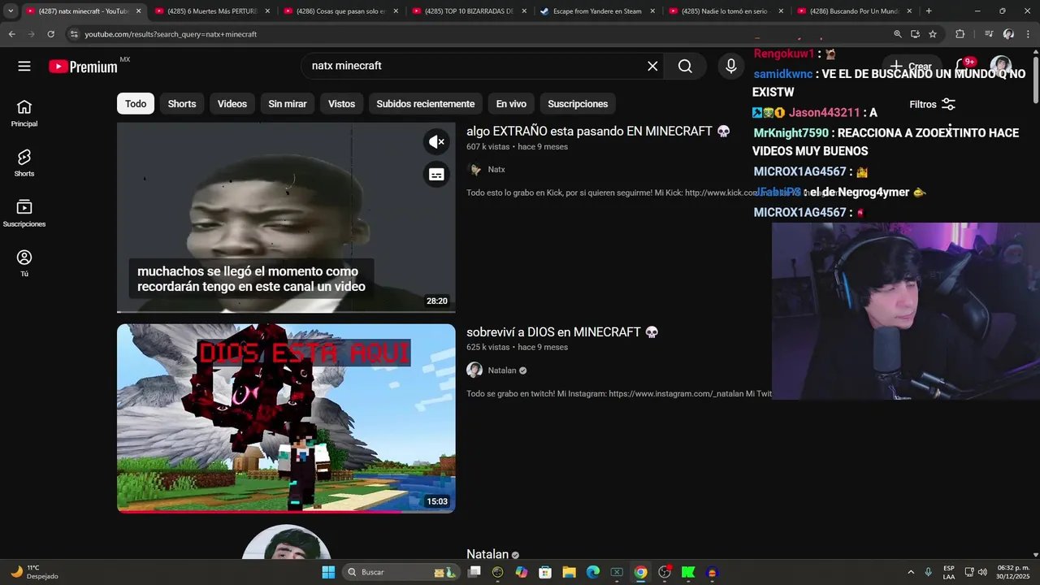Image resolution: width=1040 pixels, height=585 pixels.
Task: Show hidden system tray icons
Action: coord(910,572)
